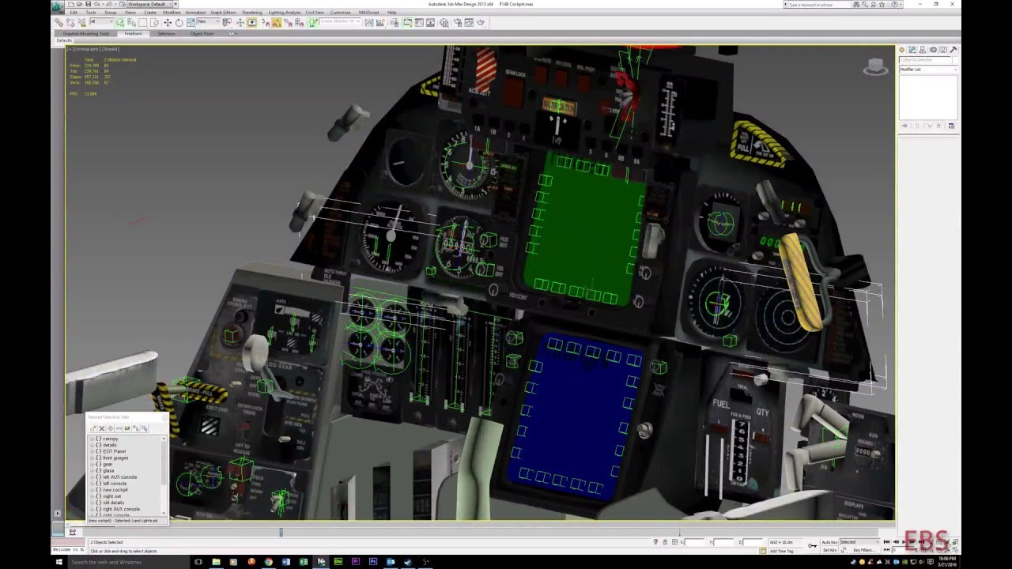
Task: Expand the front guages selection set
Action: 92,458
